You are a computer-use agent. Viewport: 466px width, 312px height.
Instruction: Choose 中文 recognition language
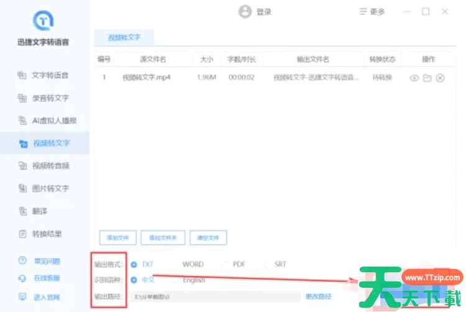tap(143, 280)
